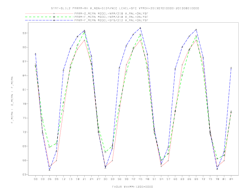Click x-axis tick label 21
Image resolution: width=252 pixels, height=195 pixels.
[x=84, y=179]
